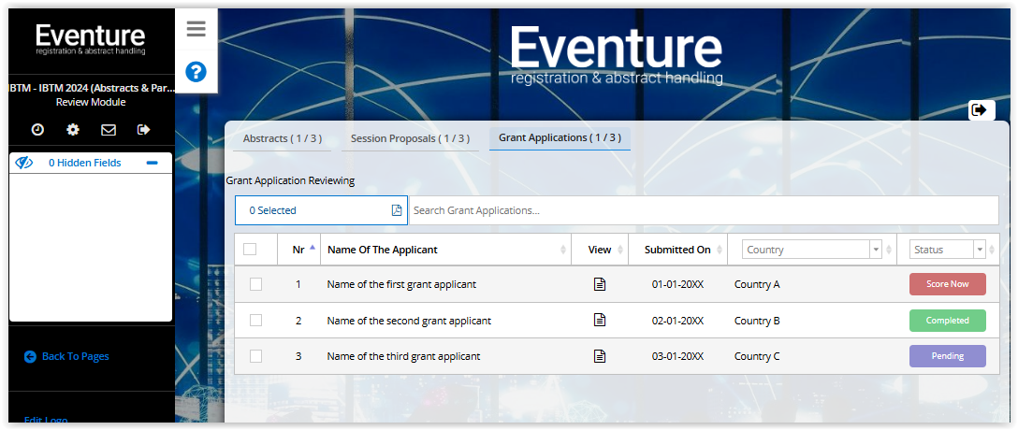Image resolution: width=1018 pixels, height=430 pixels.
Task: Sort by the View column header
Action: coord(600,250)
